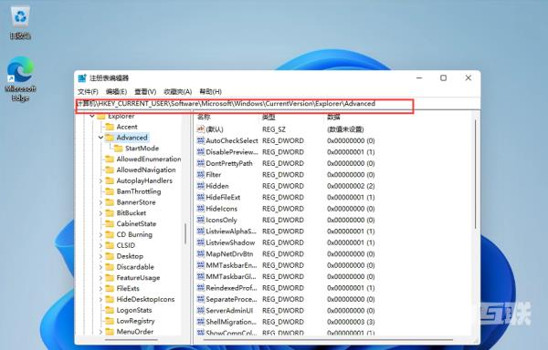Viewport: 548px width, 350px height.
Task: Expand the BitBucket key
Action: click(x=100, y=213)
